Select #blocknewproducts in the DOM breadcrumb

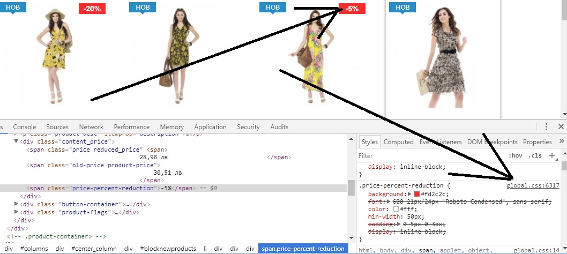click(x=168, y=249)
